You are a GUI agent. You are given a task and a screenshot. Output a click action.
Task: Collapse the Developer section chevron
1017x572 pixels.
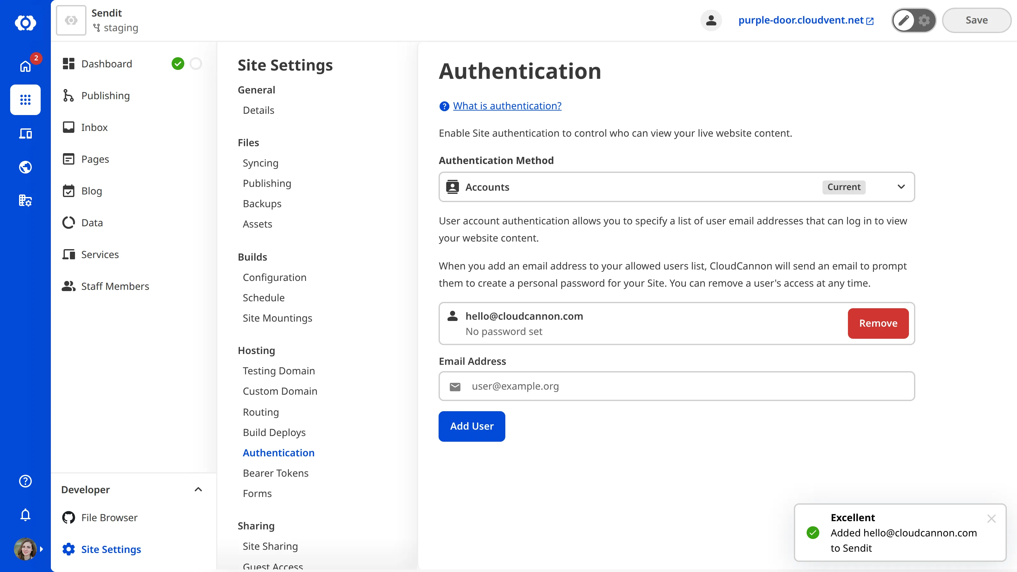[x=198, y=489]
